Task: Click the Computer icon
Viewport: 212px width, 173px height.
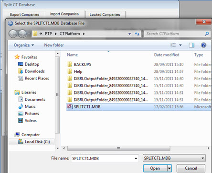Action: coord(17,135)
